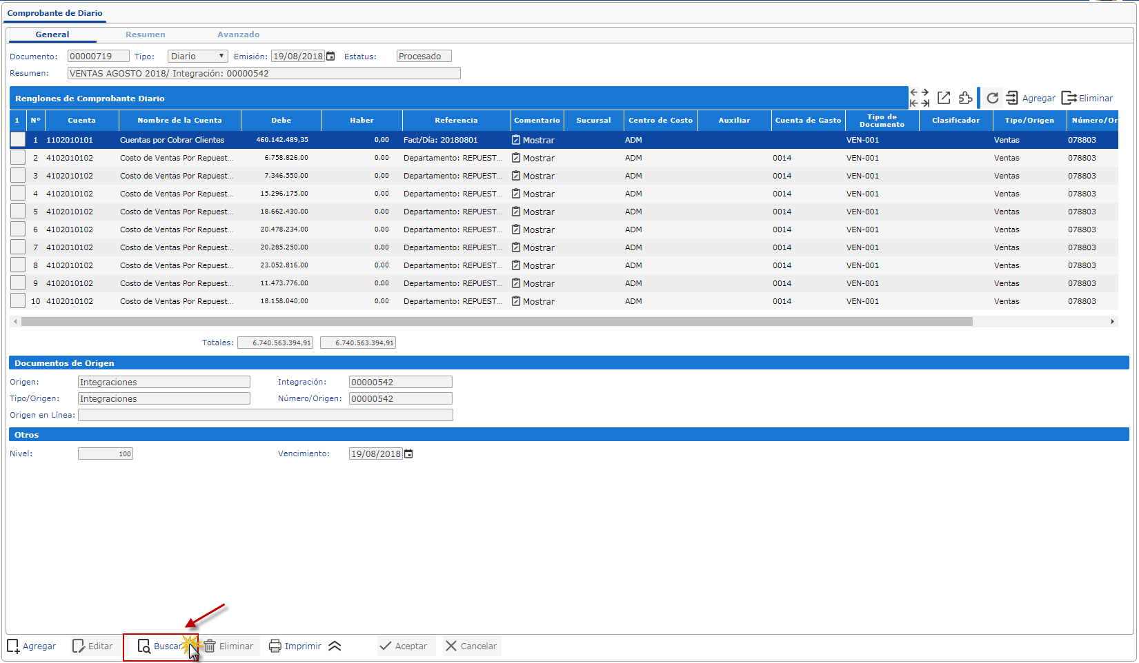The height and width of the screenshot is (663, 1139).
Task: Show comment for row 6 Mostrar
Action: tap(533, 229)
